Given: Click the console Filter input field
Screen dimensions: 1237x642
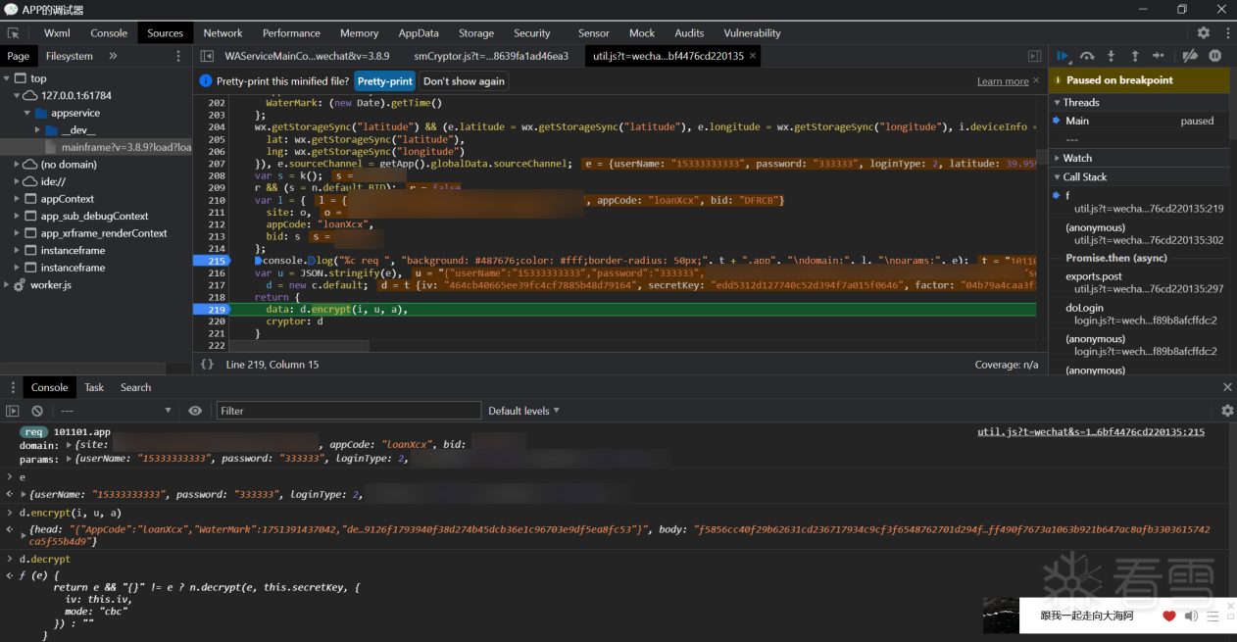Looking at the screenshot, I should (x=348, y=411).
